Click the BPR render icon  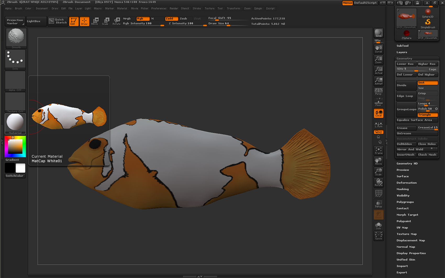379,33
